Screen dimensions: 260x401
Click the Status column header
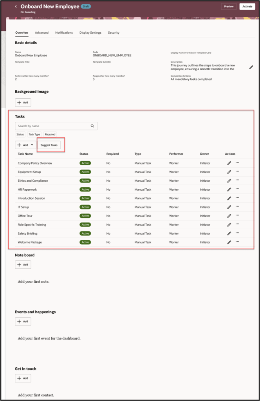84,154
